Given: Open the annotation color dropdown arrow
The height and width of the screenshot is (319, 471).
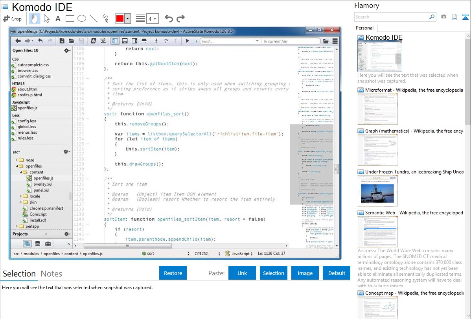Looking at the screenshot, I should [x=128, y=18].
